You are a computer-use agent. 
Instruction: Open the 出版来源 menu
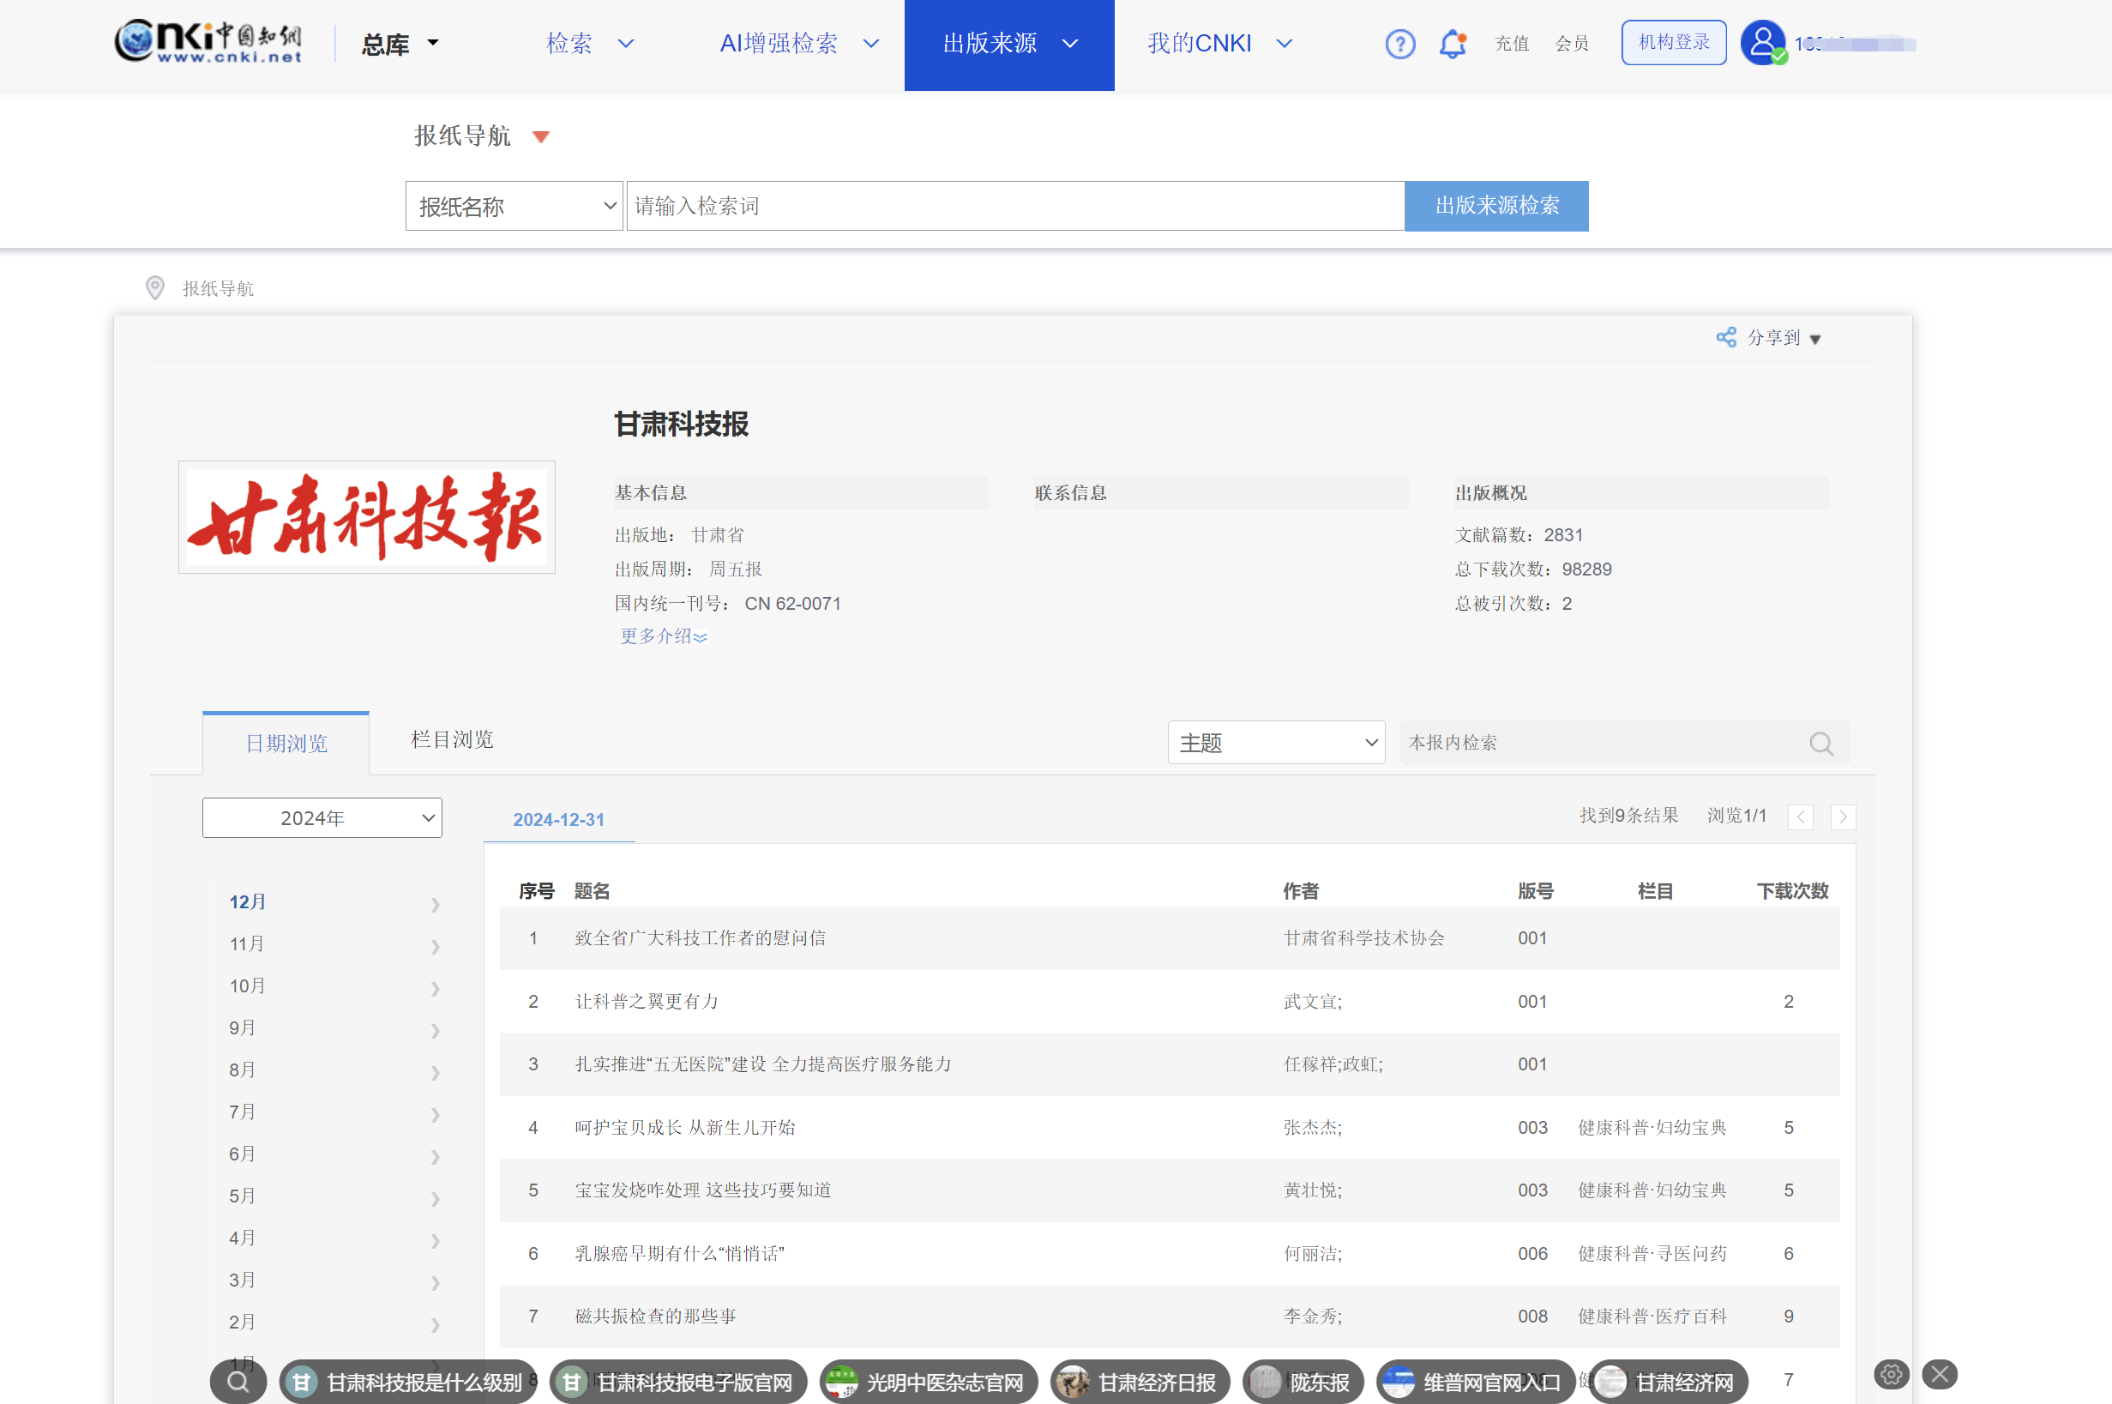pyautogui.click(x=1009, y=44)
